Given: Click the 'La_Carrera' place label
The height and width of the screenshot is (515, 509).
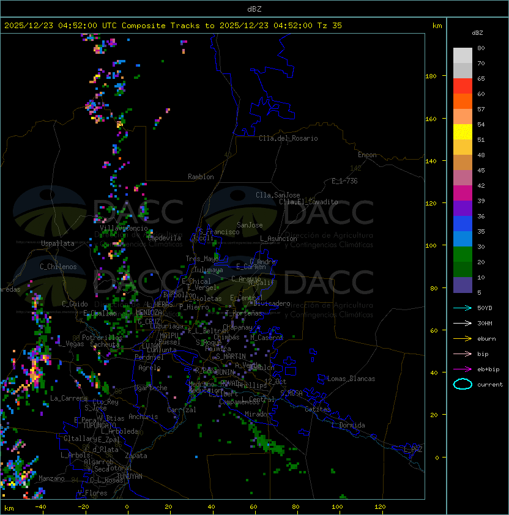Looking at the screenshot, I should [x=69, y=398].
